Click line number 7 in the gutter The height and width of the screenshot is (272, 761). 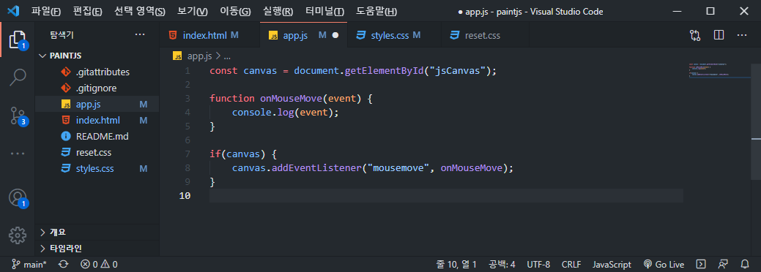tap(188, 155)
